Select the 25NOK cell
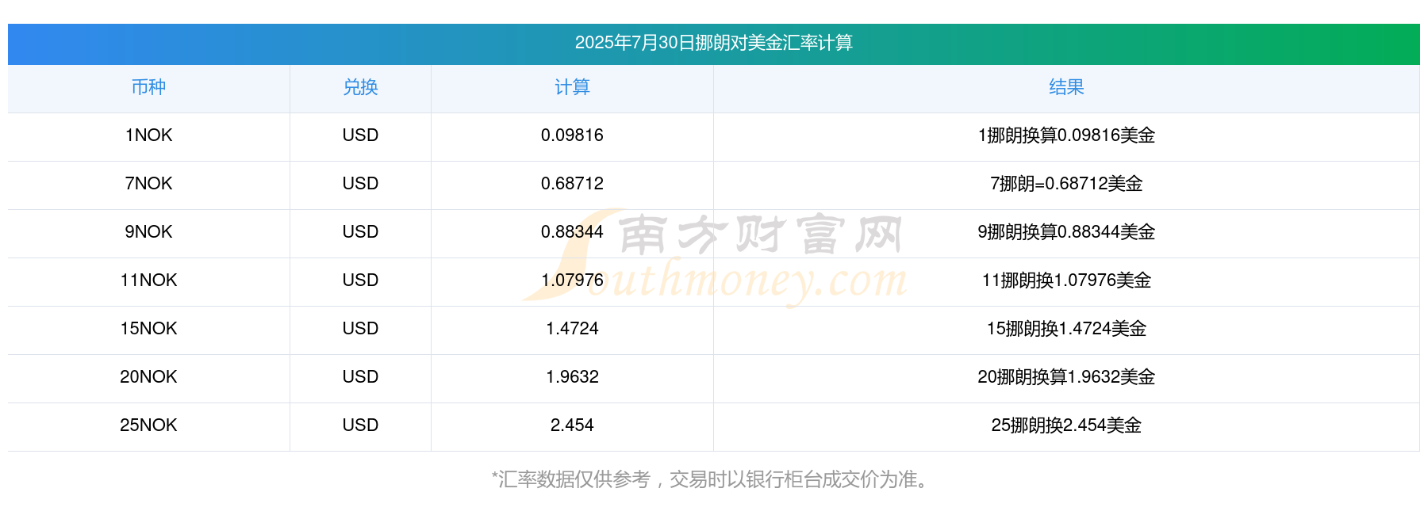Image resolution: width=1428 pixels, height=515 pixels. coord(148,425)
